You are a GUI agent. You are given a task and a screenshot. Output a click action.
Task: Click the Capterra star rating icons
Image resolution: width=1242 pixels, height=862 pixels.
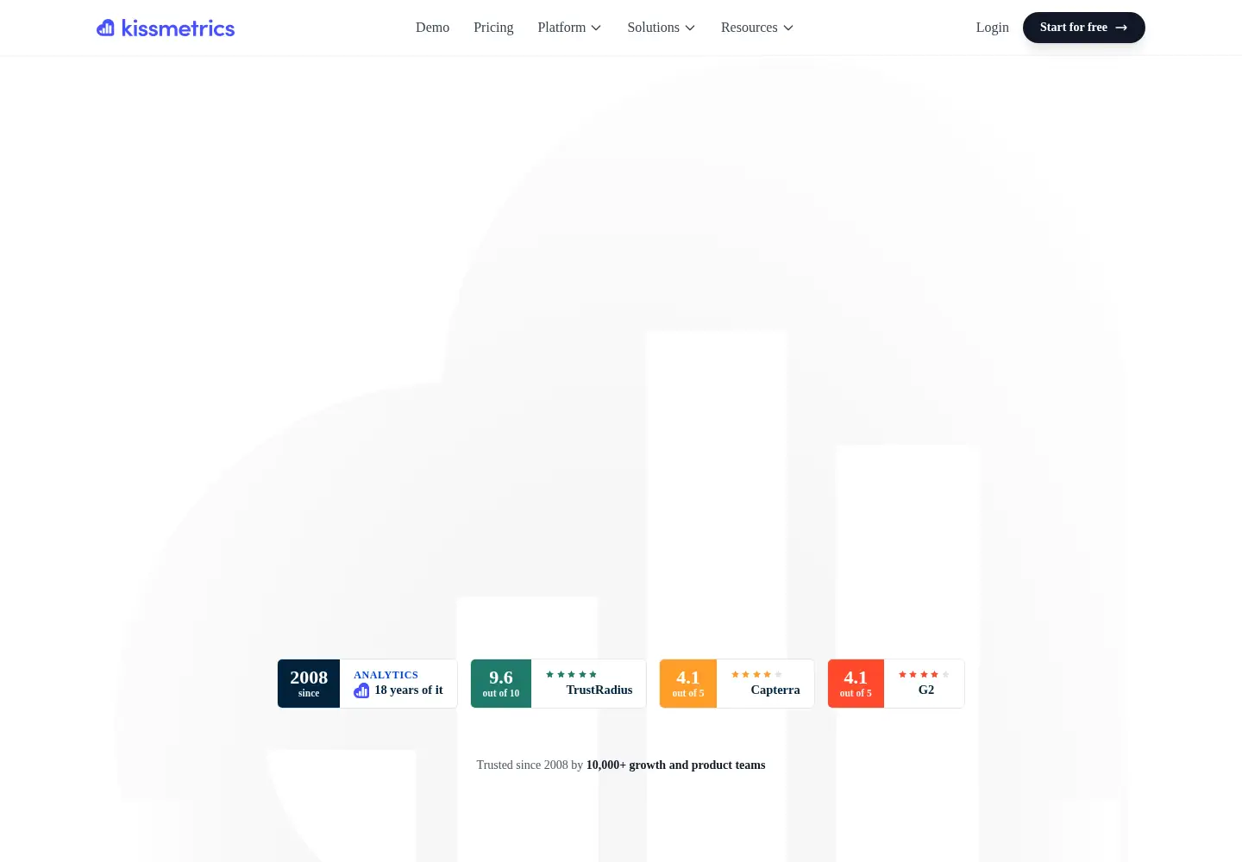tap(756, 674)
